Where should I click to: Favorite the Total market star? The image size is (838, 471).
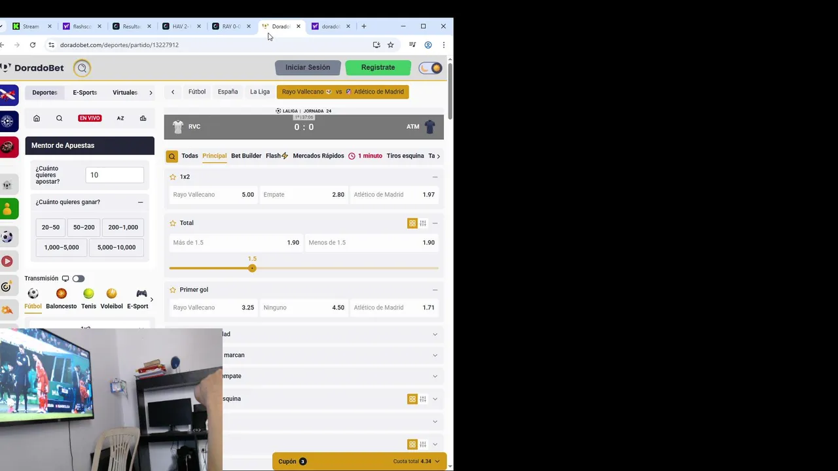click(x=173, y=223)
